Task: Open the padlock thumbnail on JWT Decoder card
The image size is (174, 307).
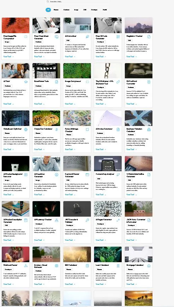Action: pyautogui.click(x=77, y=209)
